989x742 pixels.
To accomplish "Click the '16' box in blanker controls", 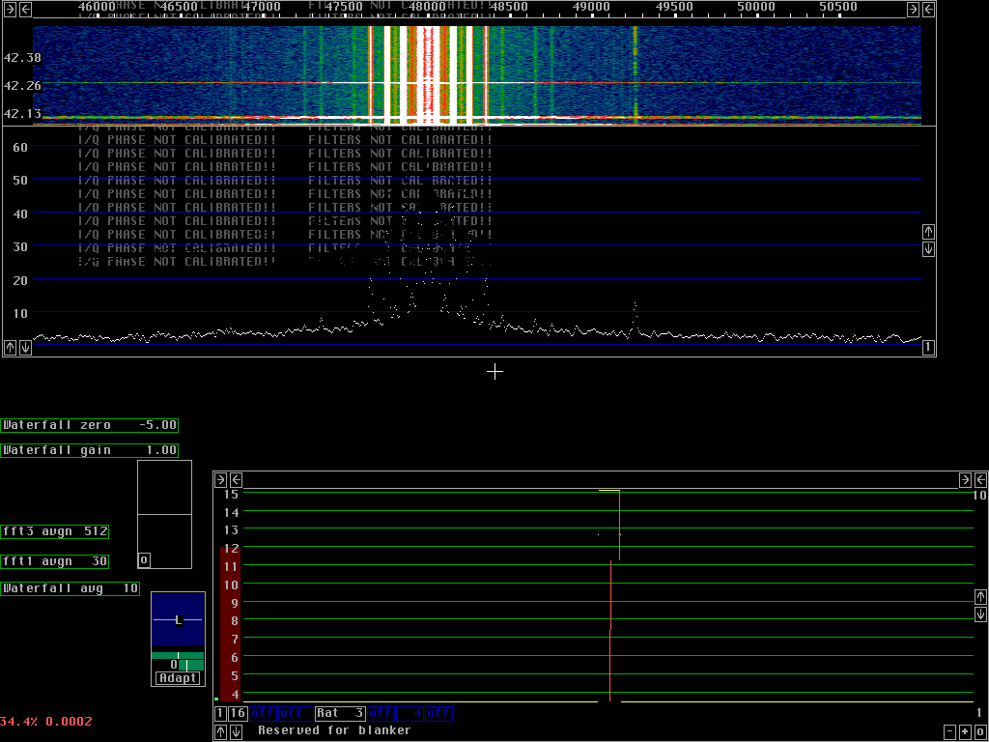I will pos(238,714).
